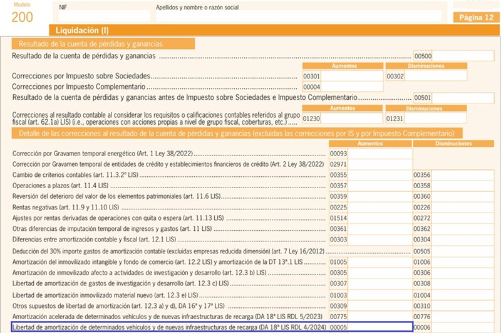Click inmovilizado material nuevo field 01003
Image resolution: width=501 pixels, height=333 pixels.
[380, 295]
